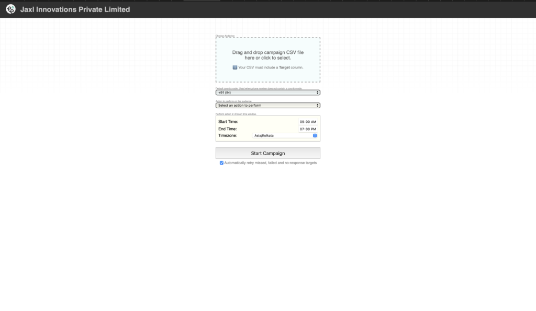Click the End Time hour value 07
The width and height of the screenshot is (536, 311).
(302, 129)
